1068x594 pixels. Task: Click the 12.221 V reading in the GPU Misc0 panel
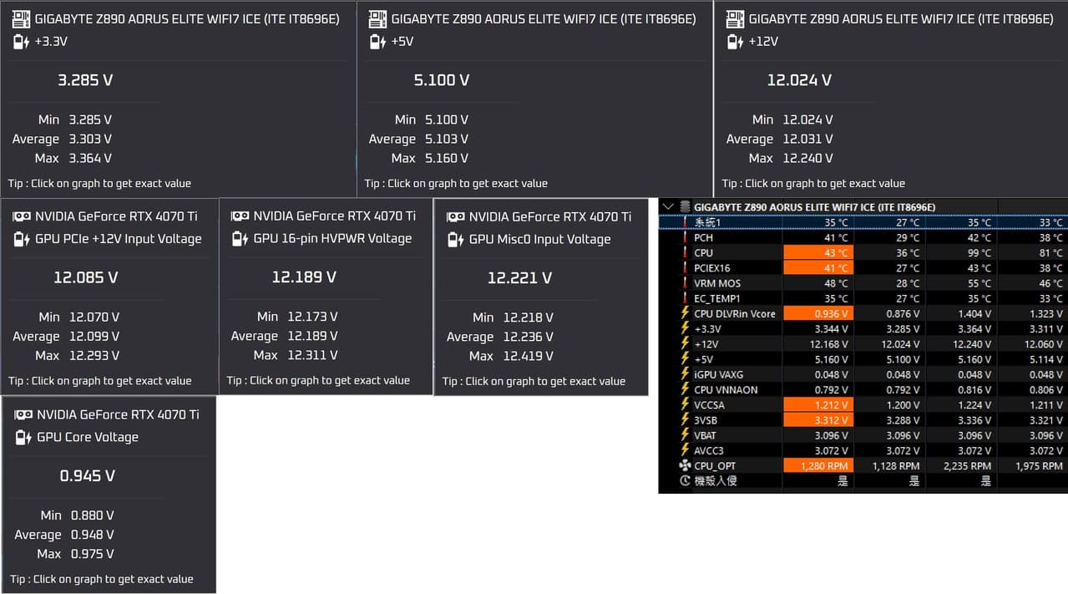coord(519,278)
